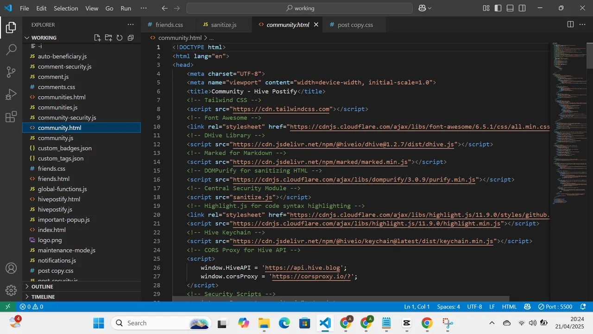Customize layout icon in title bar
This screenshot has height=334, width=593.
click(x=486, y=8)
